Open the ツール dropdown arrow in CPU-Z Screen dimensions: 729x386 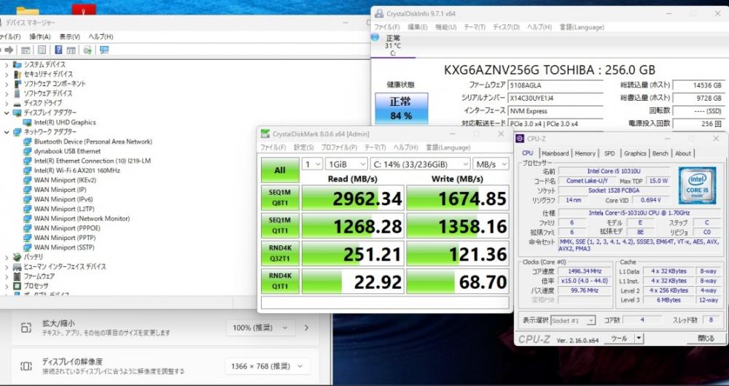pos(639,339)
